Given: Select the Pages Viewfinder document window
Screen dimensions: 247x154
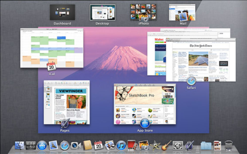Looking at the screenshot, I should click(67, 102).
